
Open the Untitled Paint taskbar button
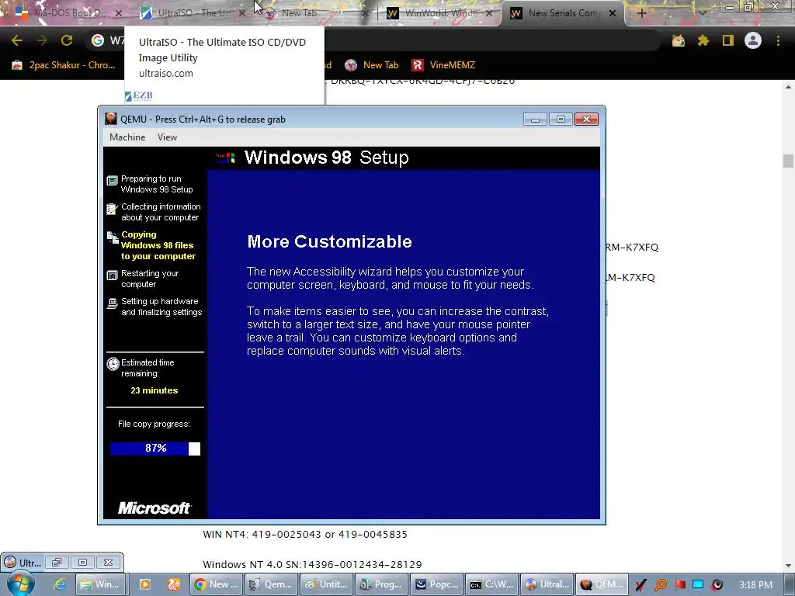point(327,584)
